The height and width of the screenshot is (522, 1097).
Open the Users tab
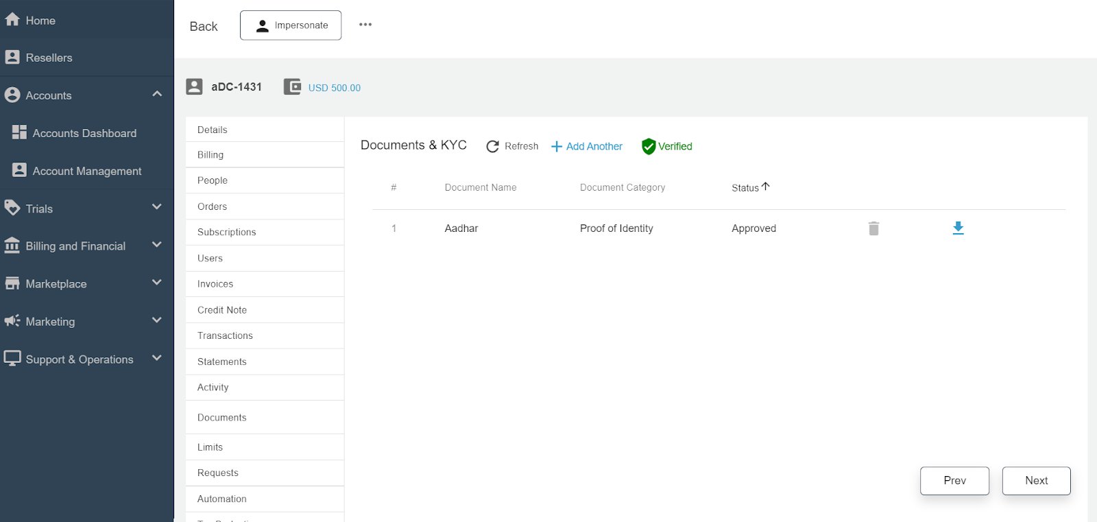(265, 259)
